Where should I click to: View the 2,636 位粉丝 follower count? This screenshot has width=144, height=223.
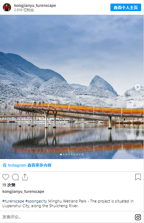pyautogui.click(x=24, y=10)
